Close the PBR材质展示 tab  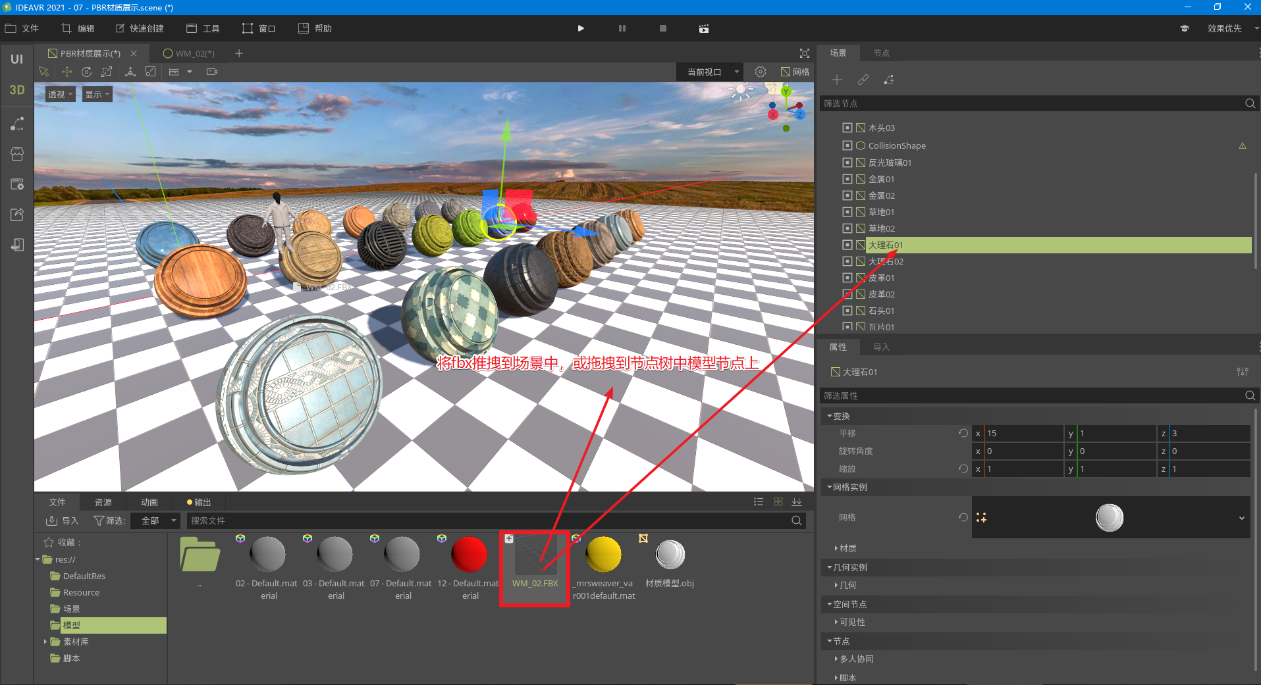pyautogui.click(x=134, y=53)
